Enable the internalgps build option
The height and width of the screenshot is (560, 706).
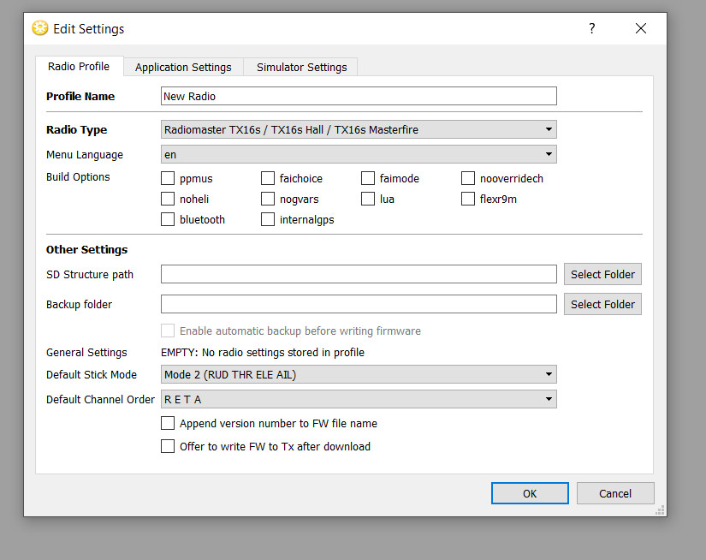(x=268, y=220)
